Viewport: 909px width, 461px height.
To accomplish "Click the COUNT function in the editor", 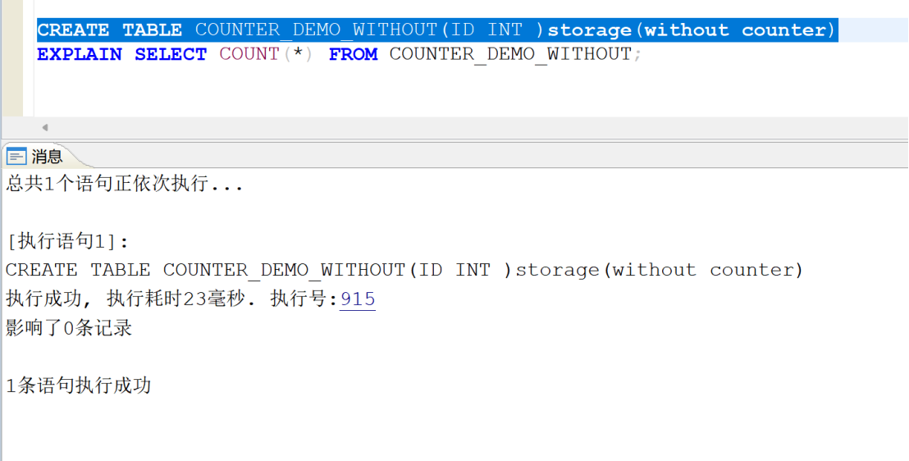I will (x=249, y=55).
